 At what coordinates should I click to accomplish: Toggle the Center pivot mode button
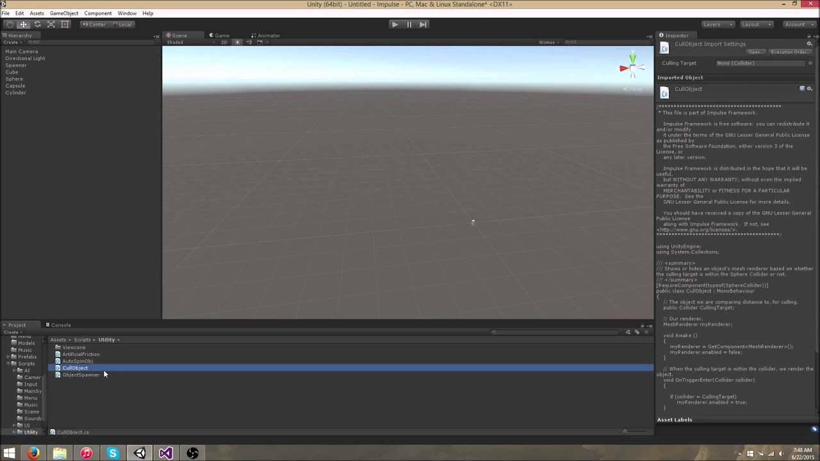pos(94,24)
